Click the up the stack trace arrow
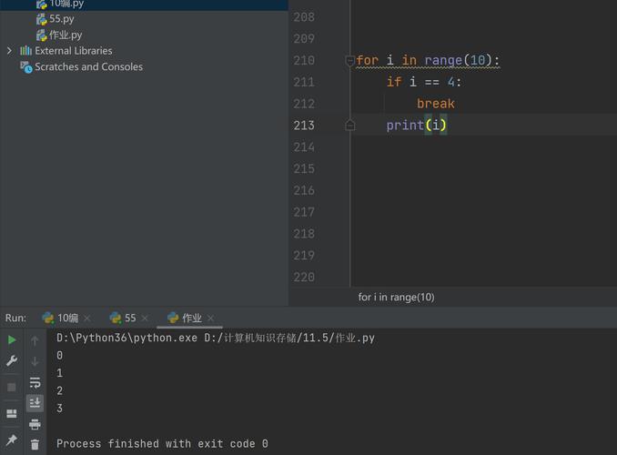Viewport: 617px width, 455px height. pos(35,340)
